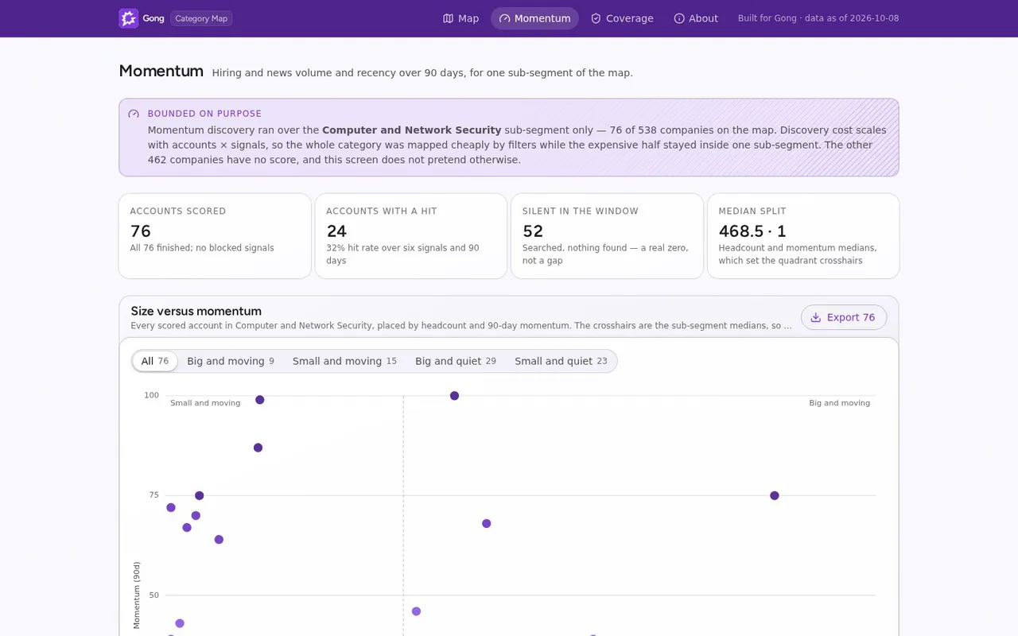Select the far-right dot on the 75 gridline
Screen dimensions: 1018x636
coord(775,496)
